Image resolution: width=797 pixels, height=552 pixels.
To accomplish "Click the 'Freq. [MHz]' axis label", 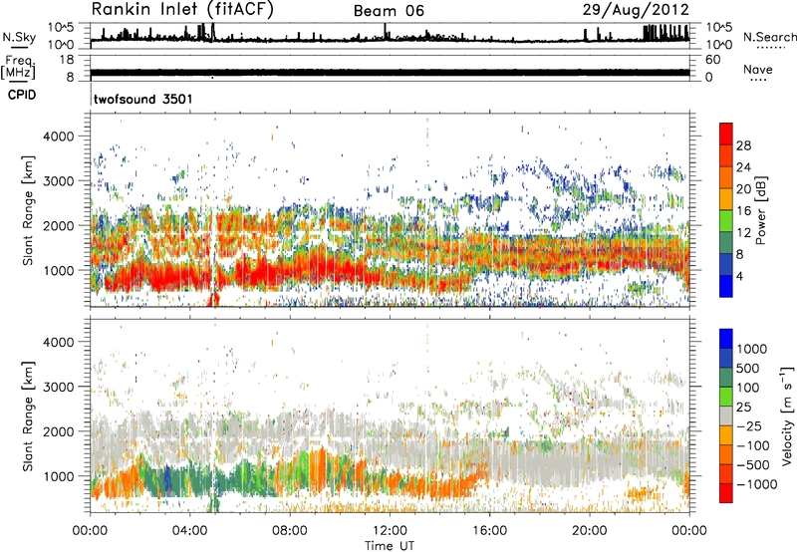I will click(19, 68).
